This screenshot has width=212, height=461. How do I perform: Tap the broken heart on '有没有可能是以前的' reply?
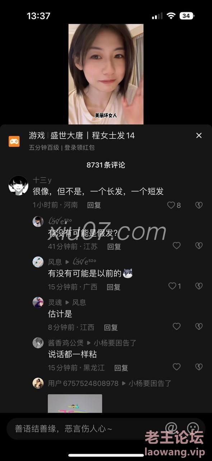[199, 286]
